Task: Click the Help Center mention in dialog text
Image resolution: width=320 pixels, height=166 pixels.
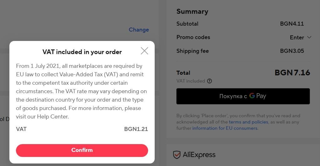Action: (52, 117)
